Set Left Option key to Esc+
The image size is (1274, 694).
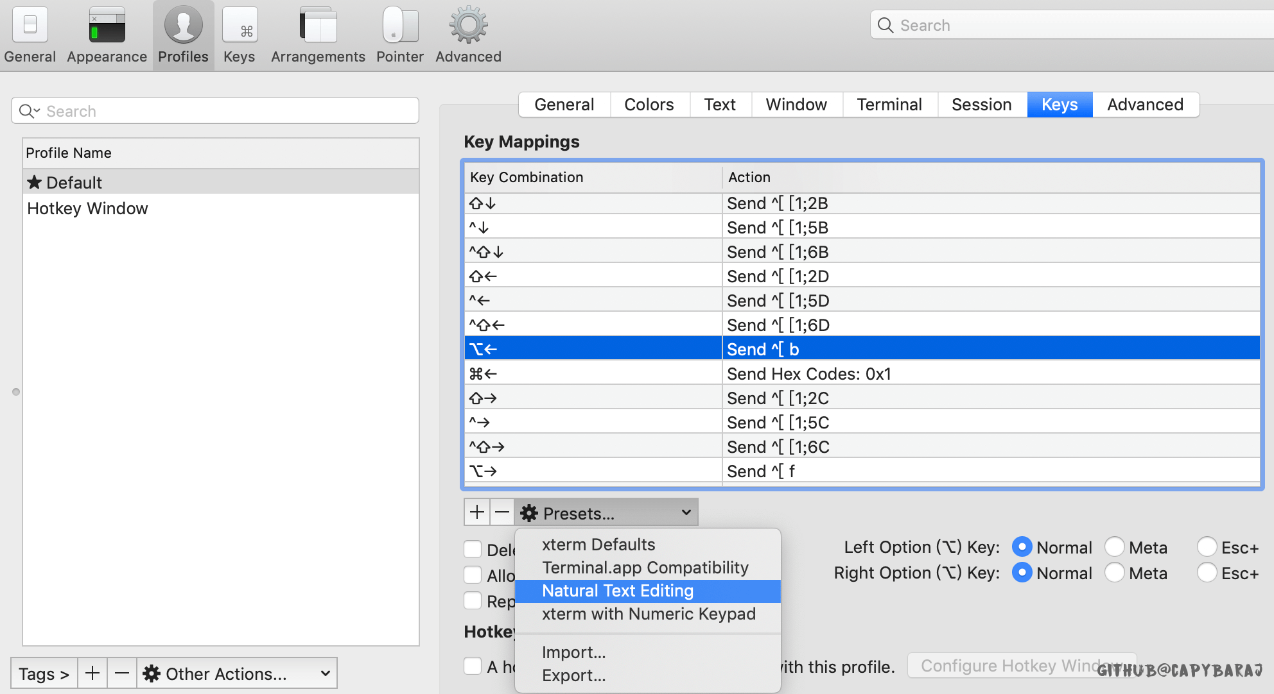pos(1207,547)
